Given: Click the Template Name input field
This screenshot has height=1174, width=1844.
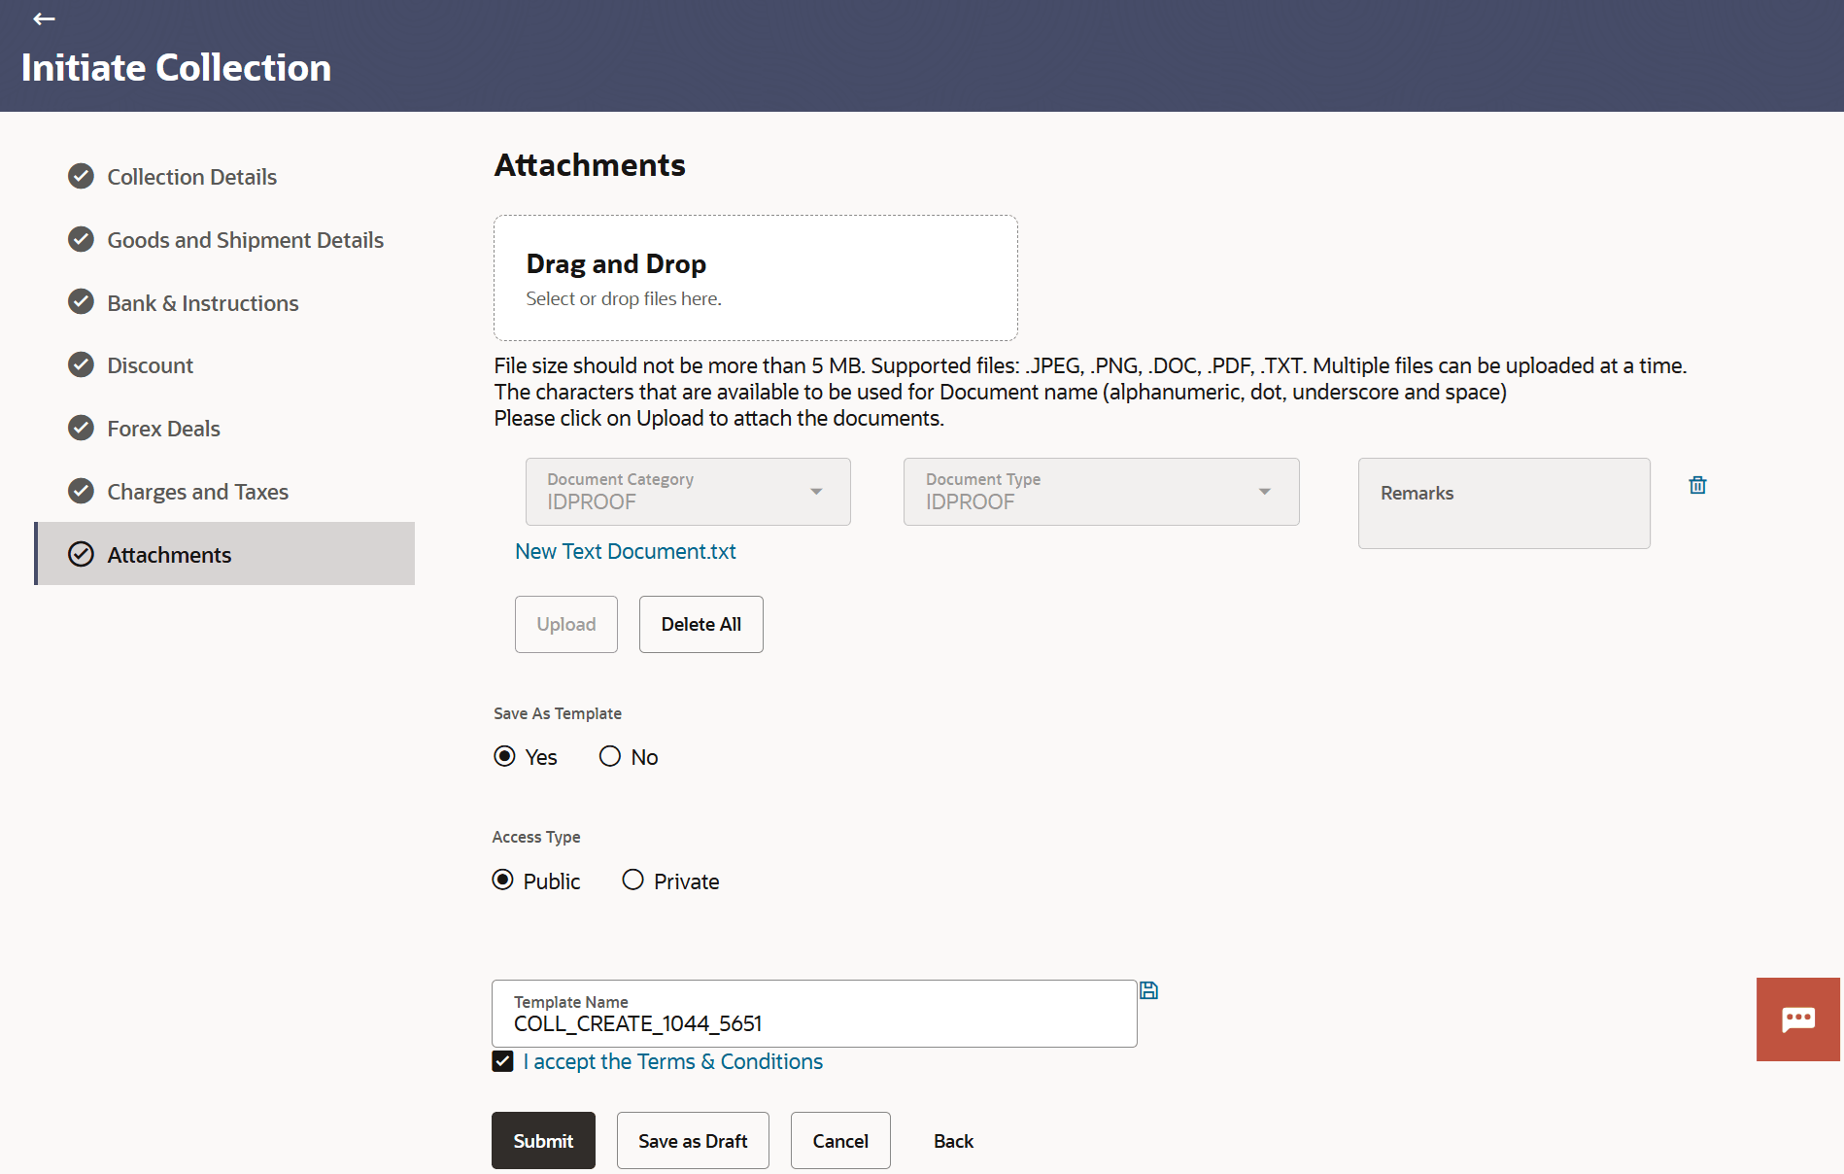Looking at the screenshot, I should click(814, 1023).
